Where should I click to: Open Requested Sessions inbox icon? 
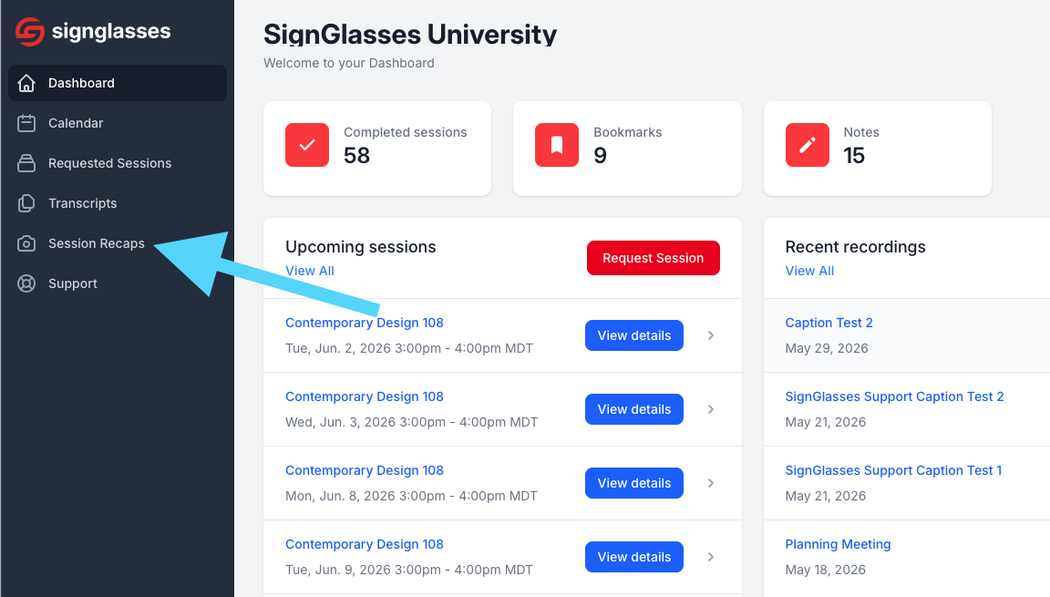click(x=26, y=163)
